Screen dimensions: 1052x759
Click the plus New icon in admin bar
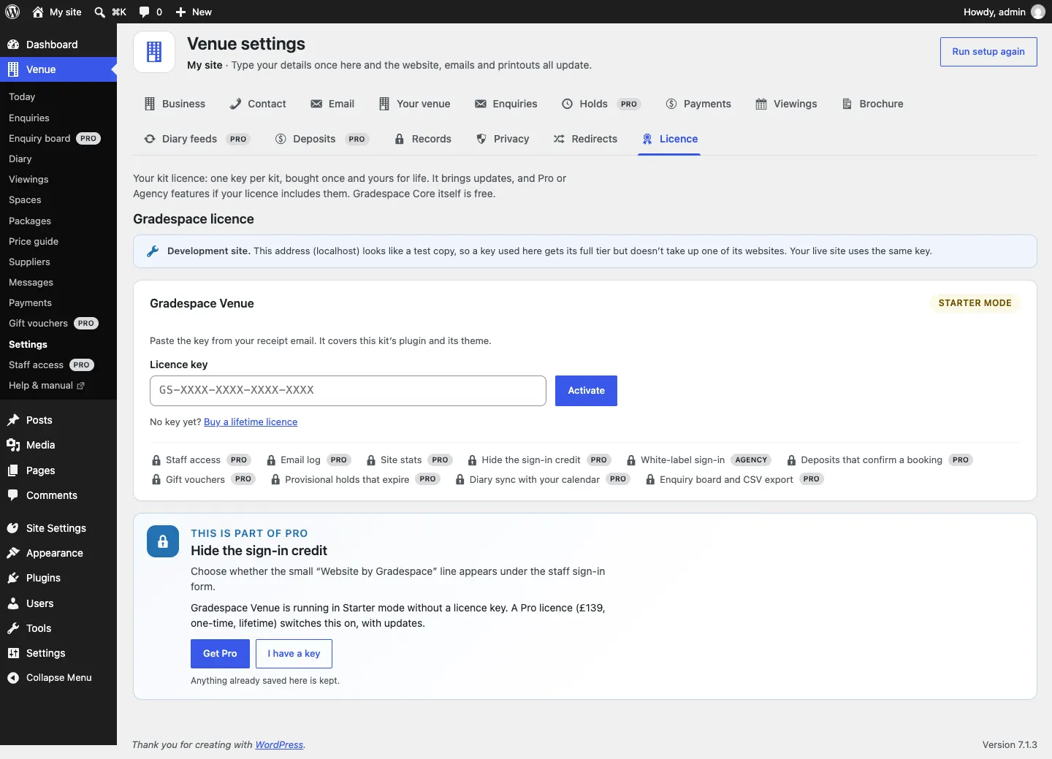(x=181, y=12)
